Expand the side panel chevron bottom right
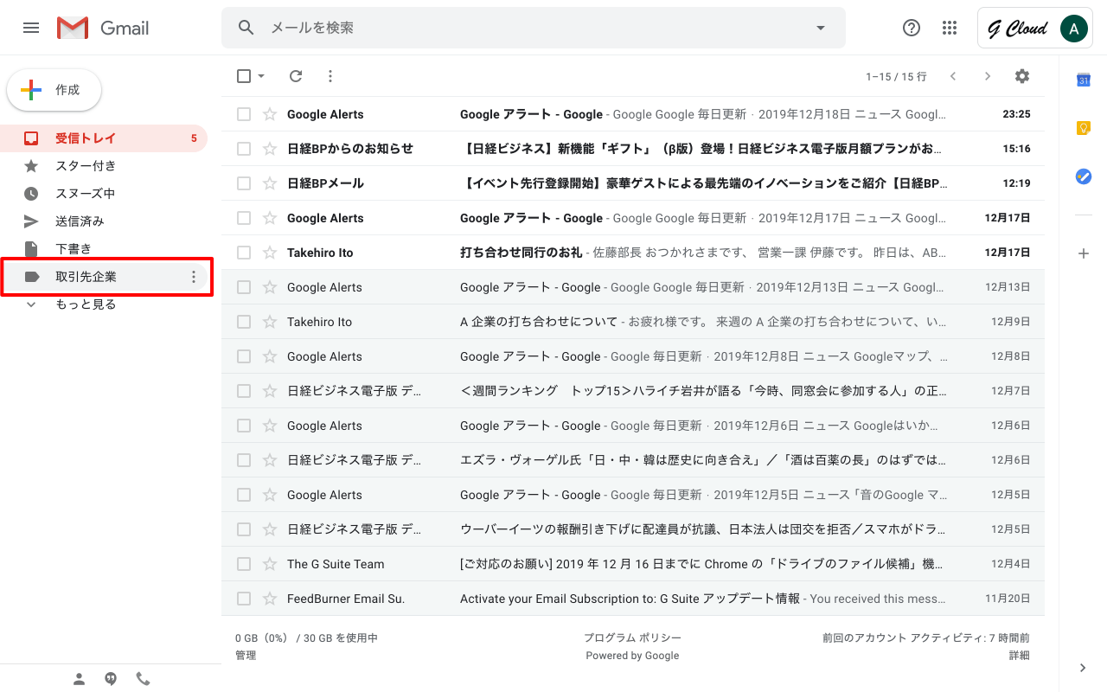The height and width of the screenshot is (692, 1107). [x=1083, y=668]
